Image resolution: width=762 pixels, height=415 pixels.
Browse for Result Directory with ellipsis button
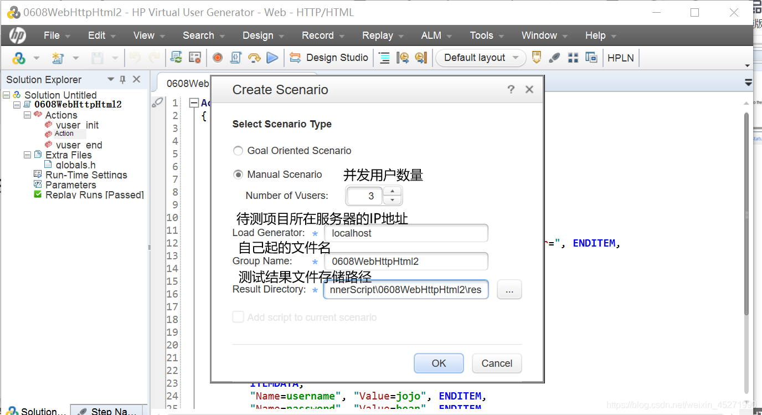(x=509, y=290)
